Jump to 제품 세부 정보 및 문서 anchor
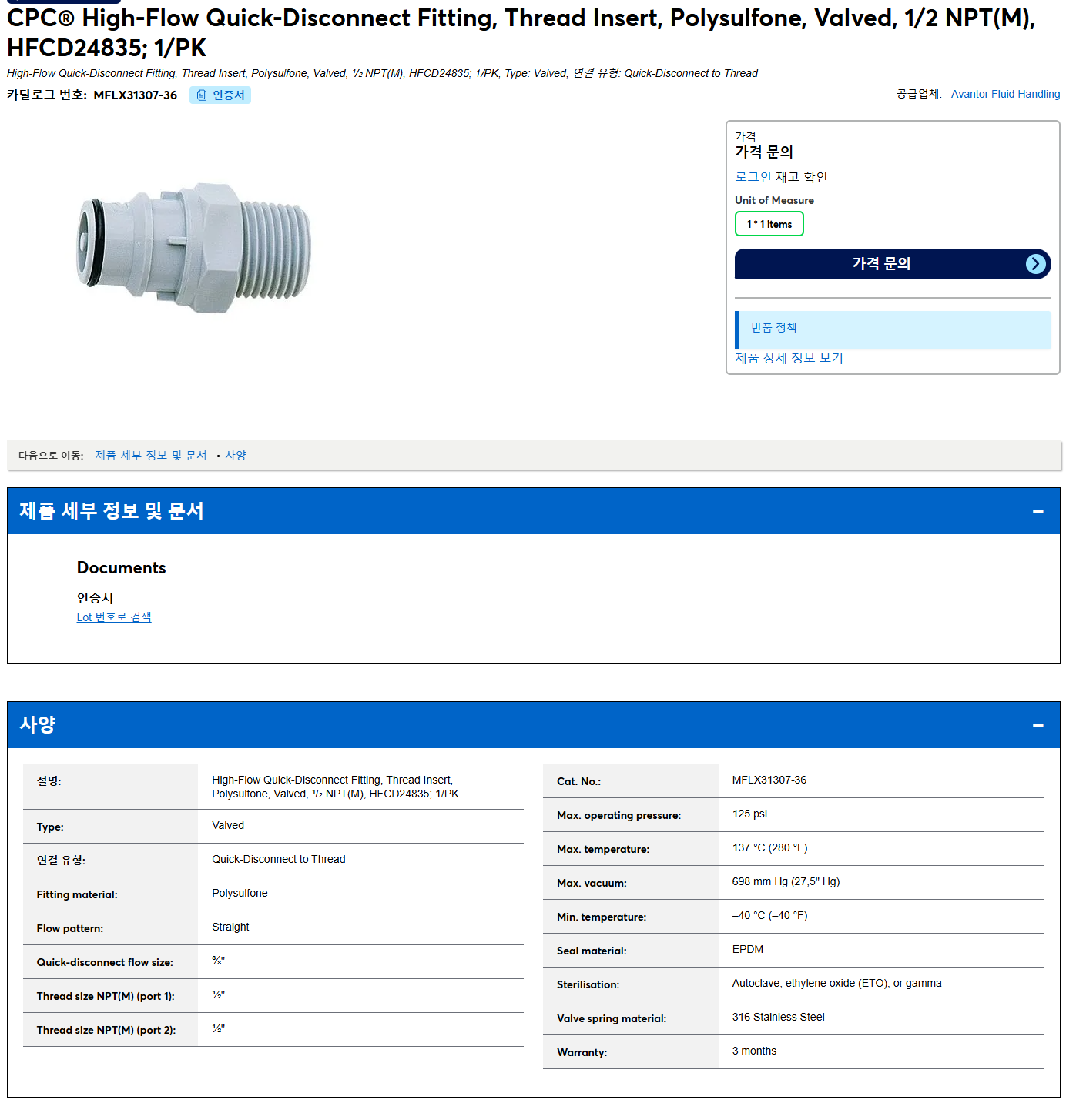 pos(151,456)
